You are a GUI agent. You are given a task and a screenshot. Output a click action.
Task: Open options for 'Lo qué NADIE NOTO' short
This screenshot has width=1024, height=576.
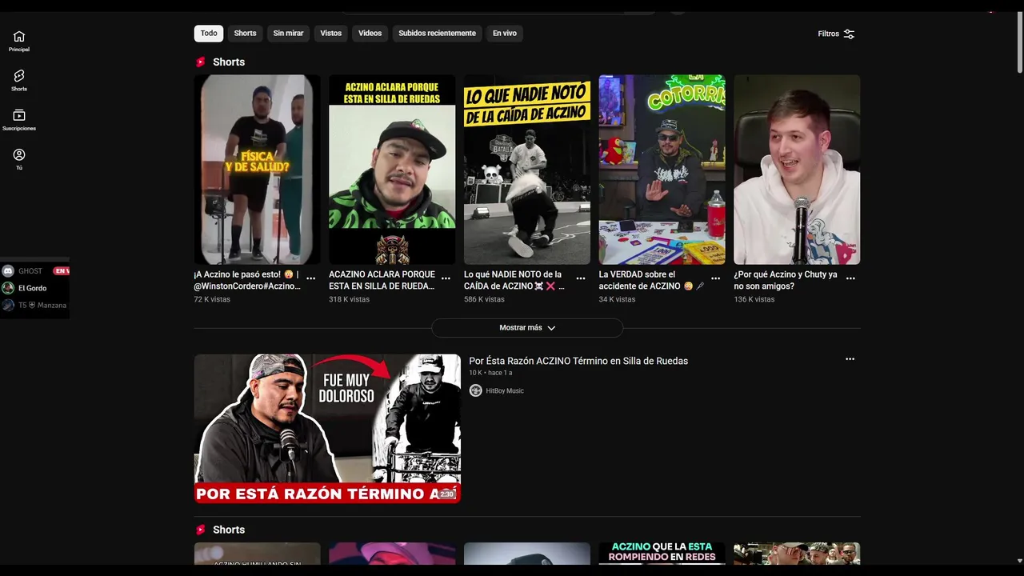(581, 278)
